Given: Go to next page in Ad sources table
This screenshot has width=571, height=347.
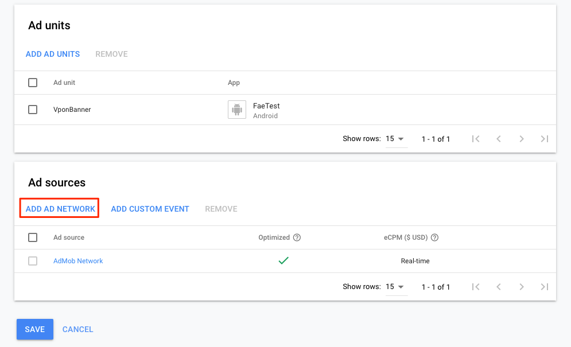Looking at the screenshot, I should point(522,287).
